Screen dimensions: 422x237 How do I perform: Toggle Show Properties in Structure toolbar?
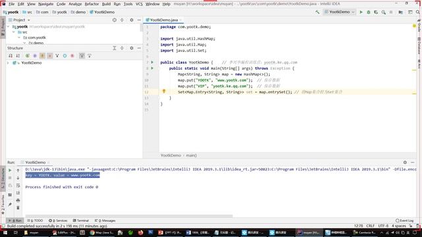[x=35, y=55]
